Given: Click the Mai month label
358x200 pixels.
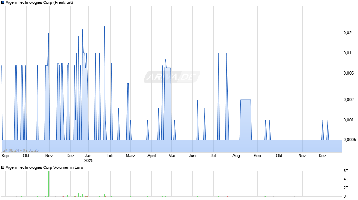Looking at the screenshot, I should (x=172, y=156).
